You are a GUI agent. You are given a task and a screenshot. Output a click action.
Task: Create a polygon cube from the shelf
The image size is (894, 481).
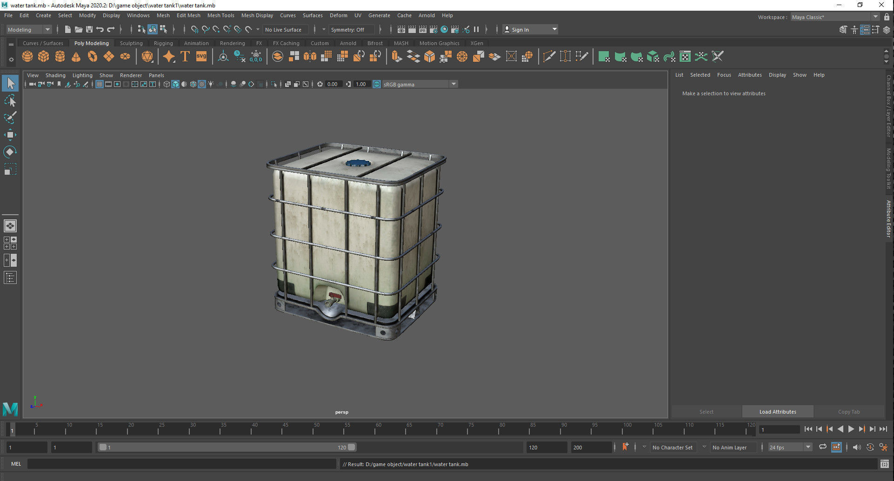pyautogui.click(x=43, y=57)
